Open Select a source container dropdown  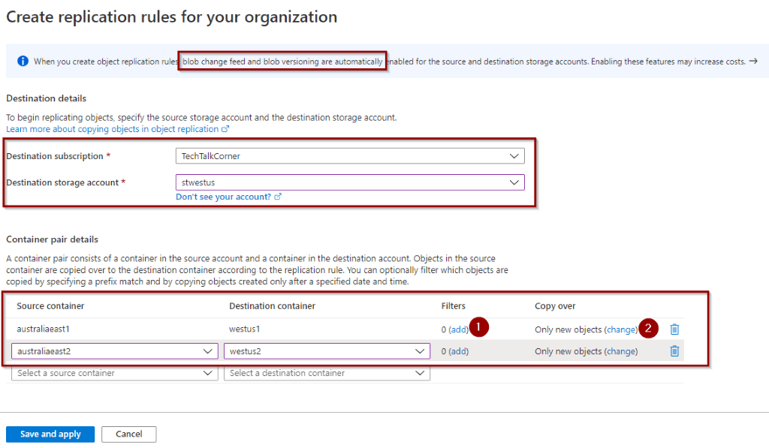point(115,373)
